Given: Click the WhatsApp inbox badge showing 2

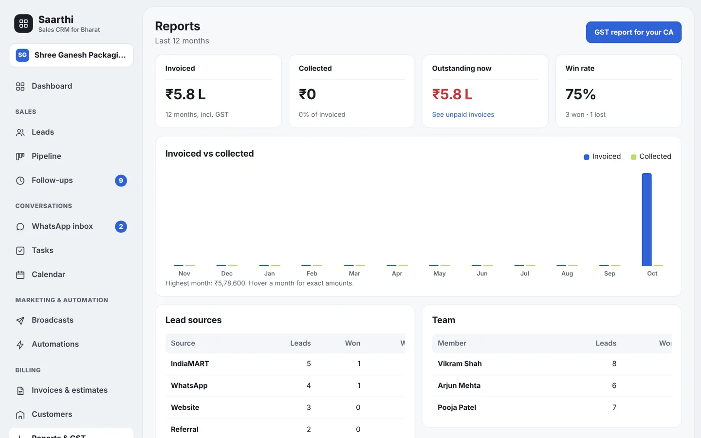Looking at the screenshot, I should coord(121,227).
